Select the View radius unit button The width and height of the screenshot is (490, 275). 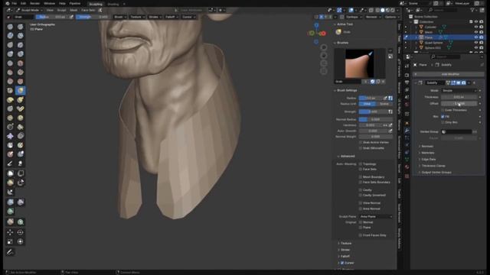click(367, 104)
